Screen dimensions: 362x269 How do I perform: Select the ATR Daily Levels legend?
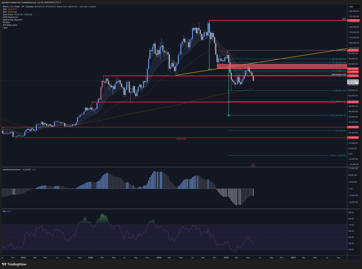click(x=10, y=25)
